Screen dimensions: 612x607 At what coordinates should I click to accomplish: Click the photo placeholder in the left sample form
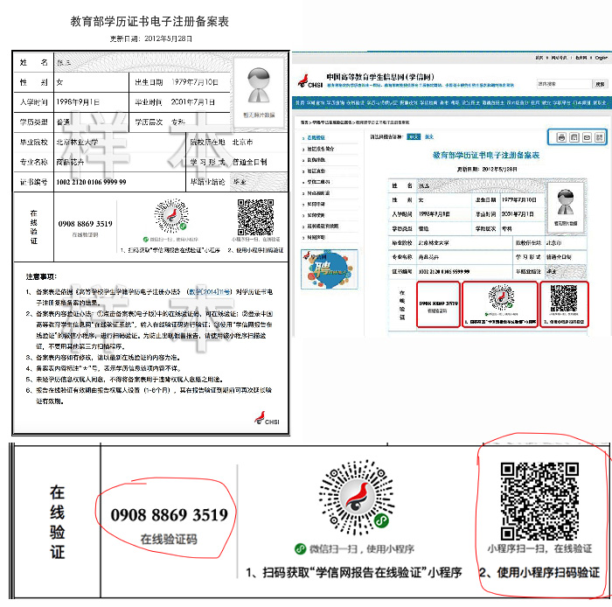pyautogui.click(x=259, y=92)
